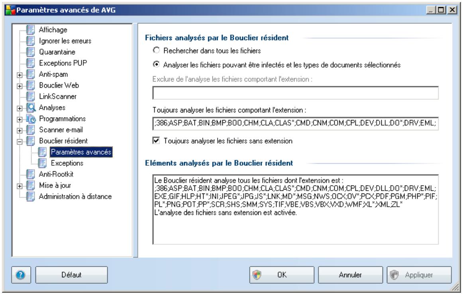The image size is (463, 294).
Task: Select Programmations label in the tree
Action: (62, 119)
